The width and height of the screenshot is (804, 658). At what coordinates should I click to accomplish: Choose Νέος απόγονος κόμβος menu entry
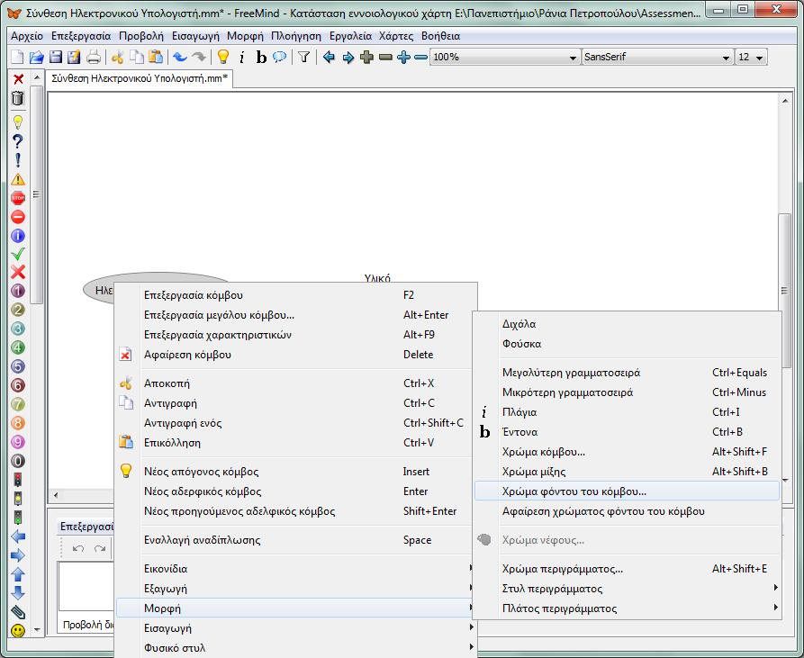click(294, 471)
